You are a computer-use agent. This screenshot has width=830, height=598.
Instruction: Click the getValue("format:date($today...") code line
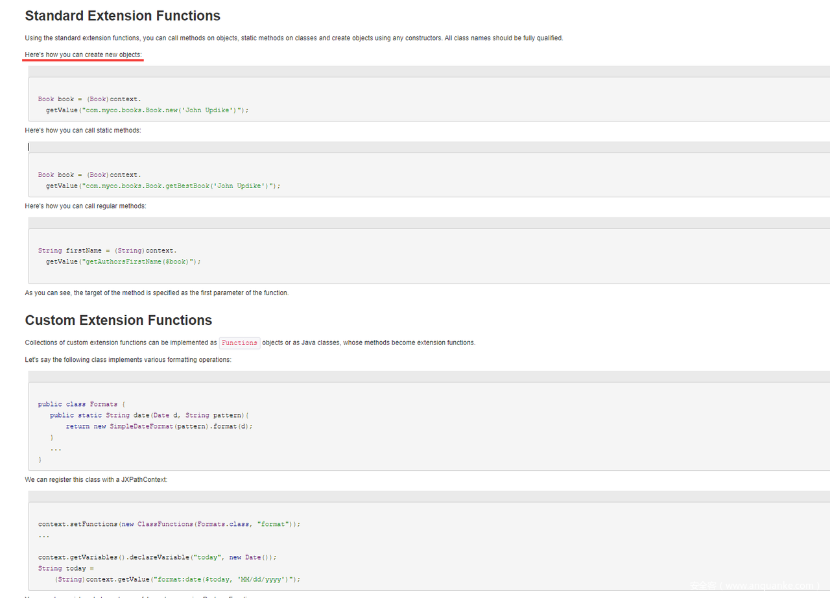coord(177,580)
